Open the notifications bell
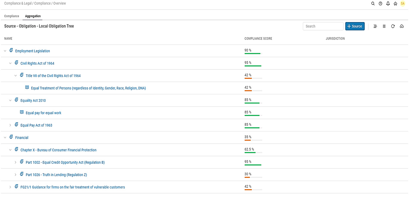Screen dimensions: 409x211 pyautogui.click(x=388, y=4)
